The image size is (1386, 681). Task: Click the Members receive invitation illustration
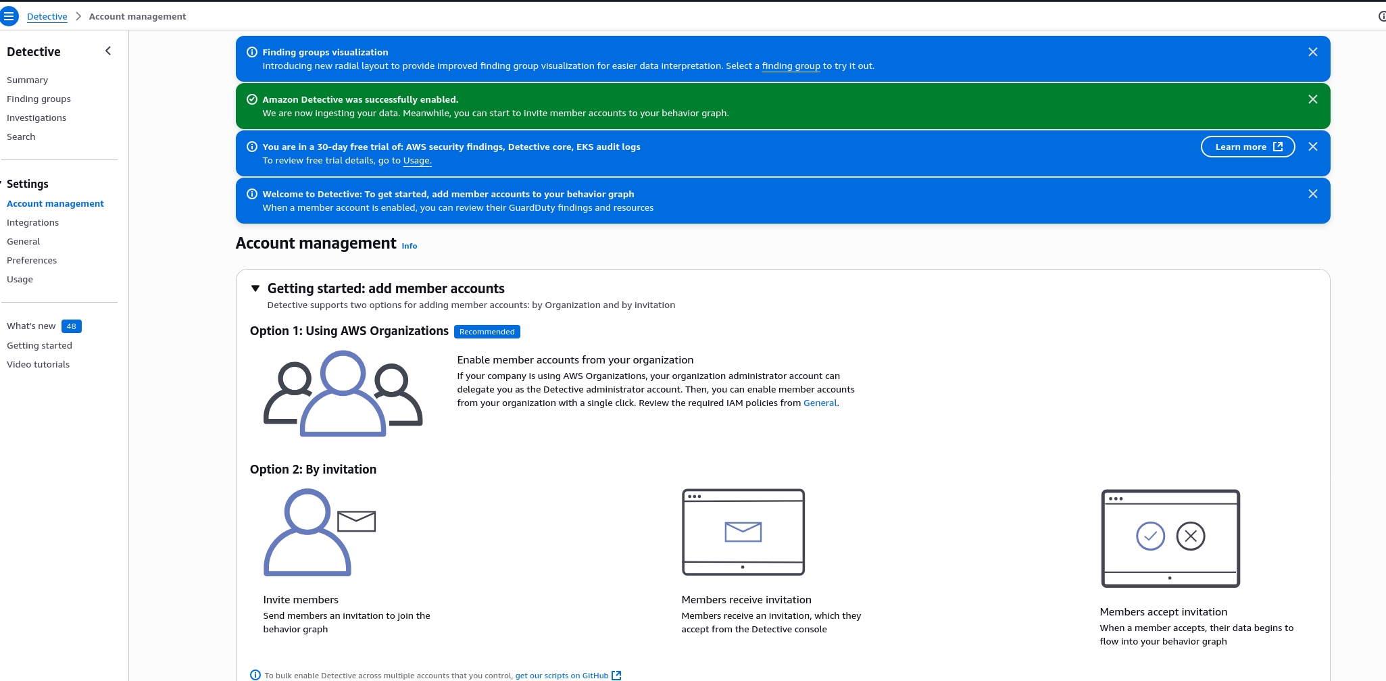pos(743,532)
